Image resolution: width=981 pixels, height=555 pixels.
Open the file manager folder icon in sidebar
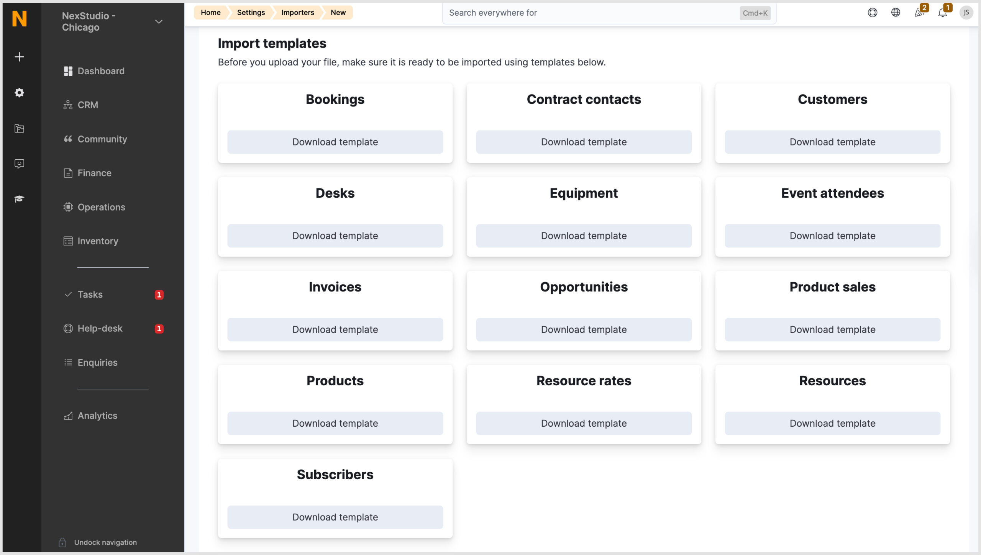coord(19,128)
